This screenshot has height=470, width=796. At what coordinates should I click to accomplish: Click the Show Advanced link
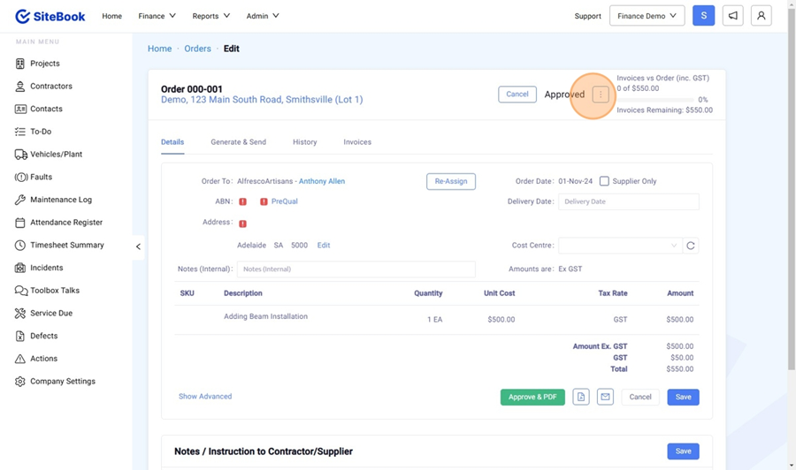(x=205, y=397)
